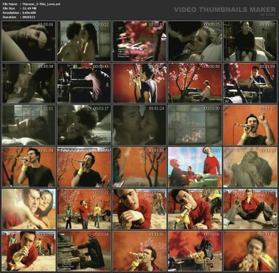Click the thumbnail stamped 00:02:55
The height and width of the screenshot is (273, 279).
click(x=84, y=251)
